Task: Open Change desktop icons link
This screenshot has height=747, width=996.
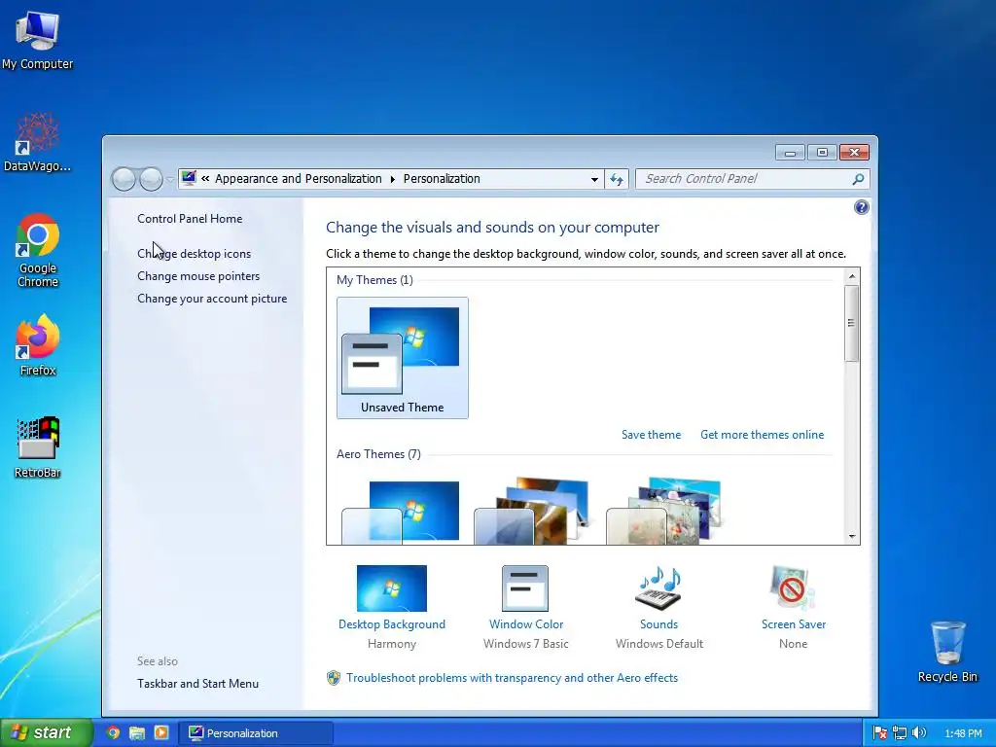Action: (194, 254)
